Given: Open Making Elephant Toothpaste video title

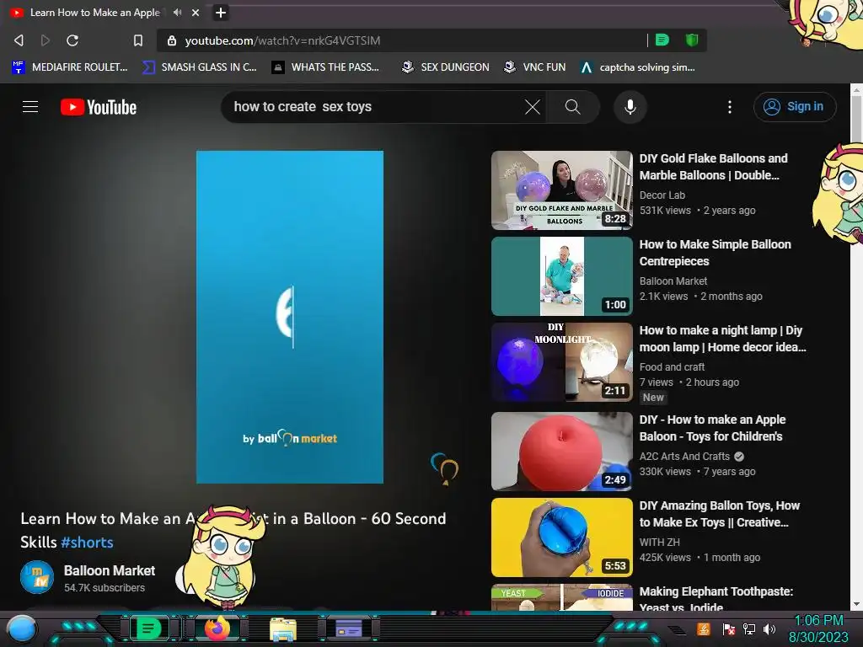Looking at the screenshot, I should [716, 599].
